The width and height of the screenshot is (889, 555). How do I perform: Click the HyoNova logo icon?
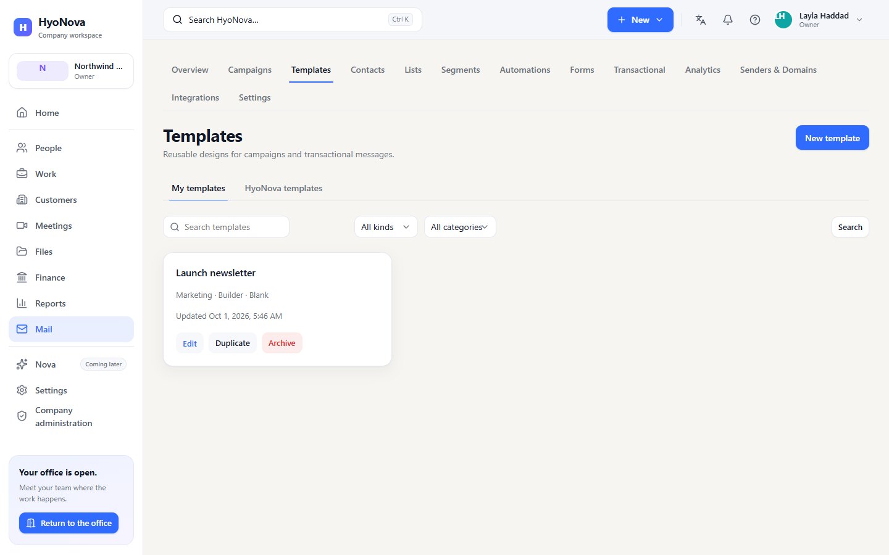point(23,27)
